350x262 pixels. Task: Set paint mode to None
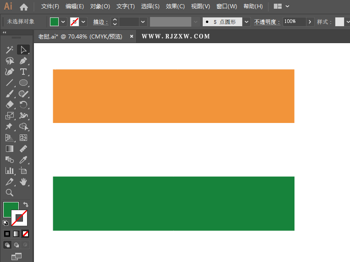(x=26, y=234)
